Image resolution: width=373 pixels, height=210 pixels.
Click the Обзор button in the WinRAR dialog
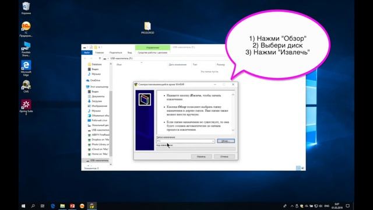226,141
